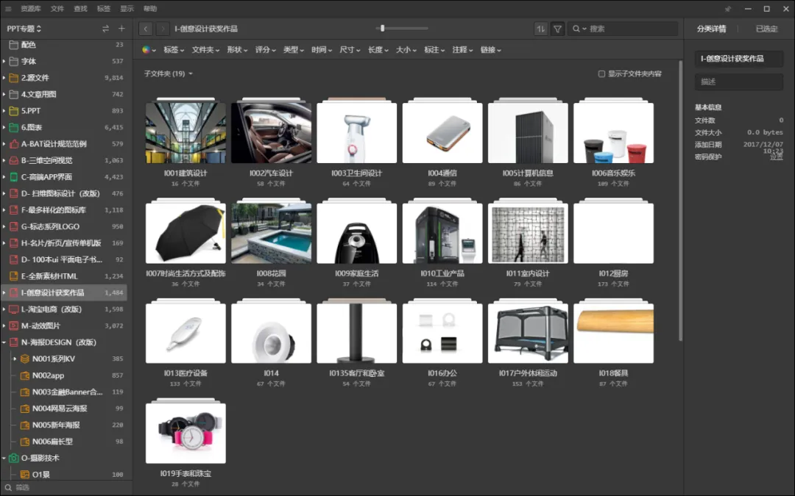The width and height of the screenshot is (795, 496).
Task: Click the E-全新素材HTML folder icon
Action: pyautogui.click(x=14, y=276)
